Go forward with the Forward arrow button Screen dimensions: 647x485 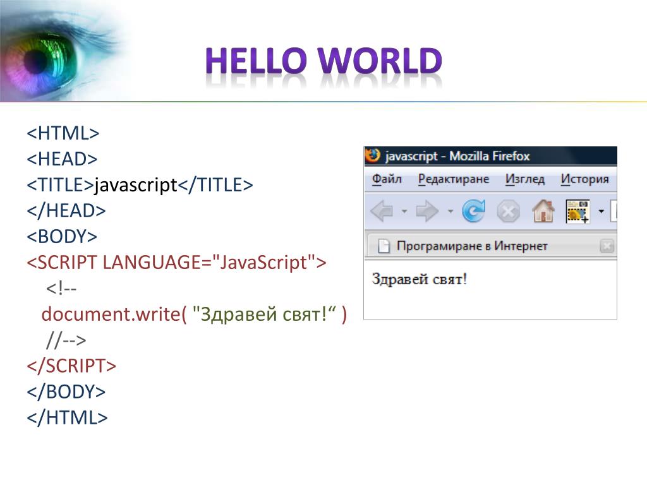[427, 211]
